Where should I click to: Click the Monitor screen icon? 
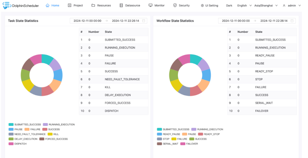click(151, 5)
